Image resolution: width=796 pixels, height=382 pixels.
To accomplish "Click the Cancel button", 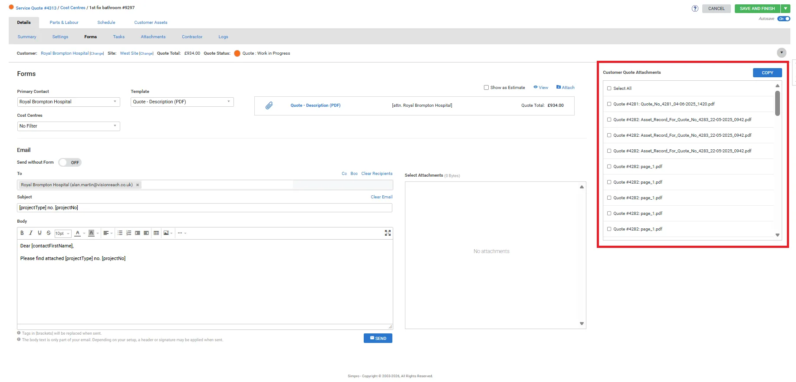I will (717, 8).
